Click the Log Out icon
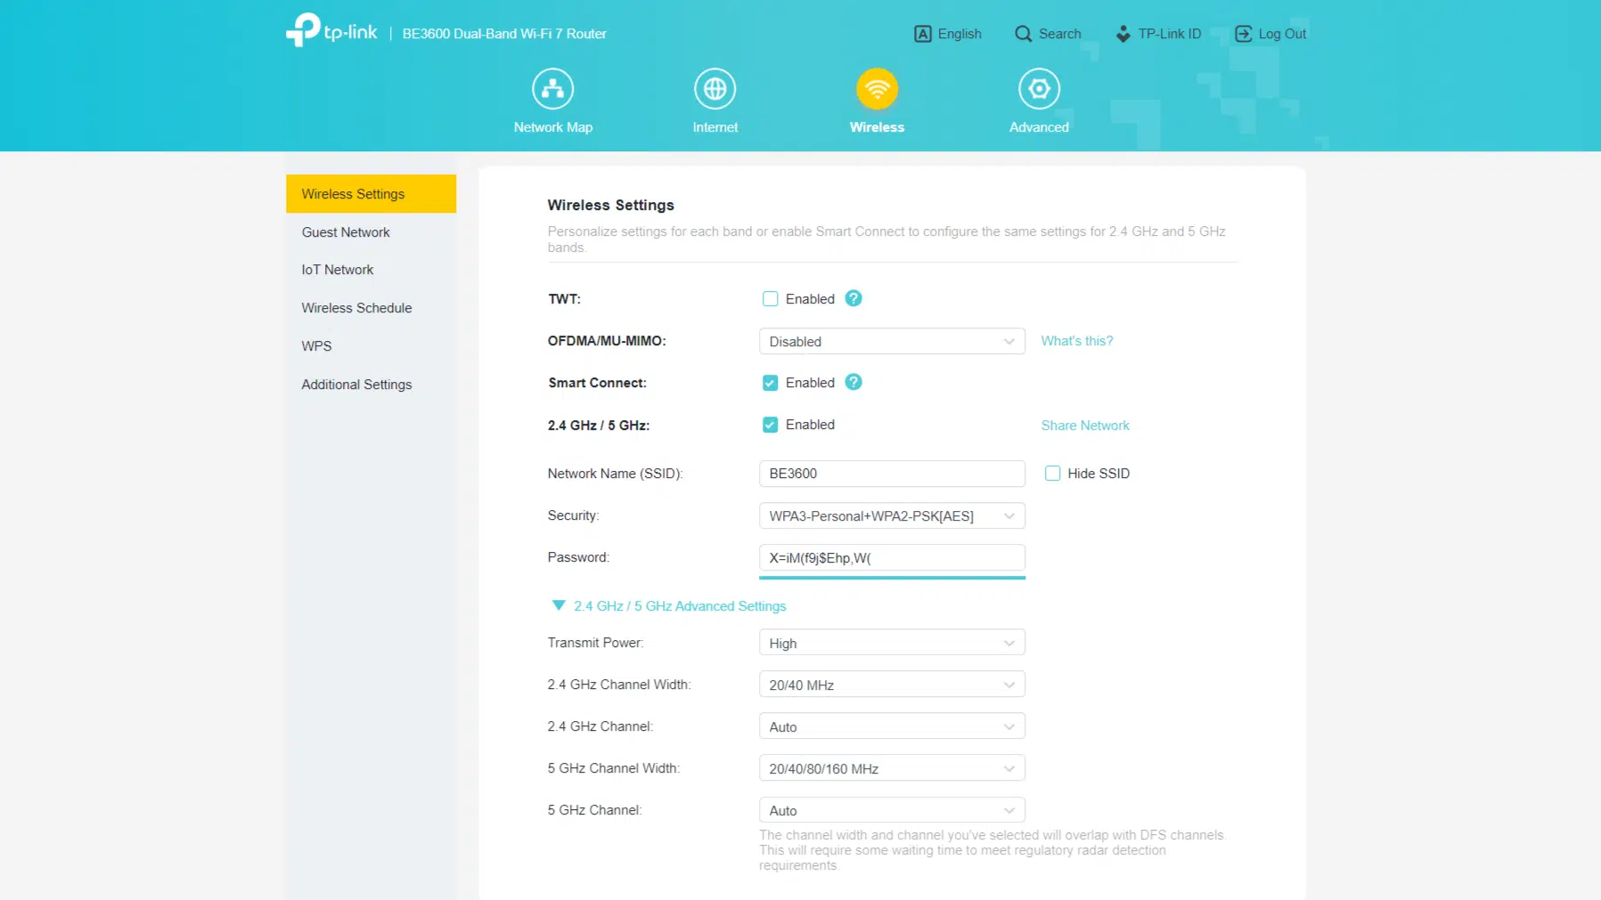This screenshot has height=900, width=1601. pos(1243,34)
